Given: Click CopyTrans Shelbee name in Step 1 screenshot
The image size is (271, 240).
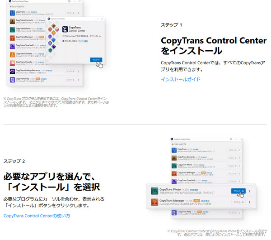Looking at the screenshot, I should click(x=24, y=53).
